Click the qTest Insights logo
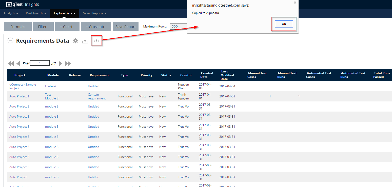 click(x=22, y=4)
